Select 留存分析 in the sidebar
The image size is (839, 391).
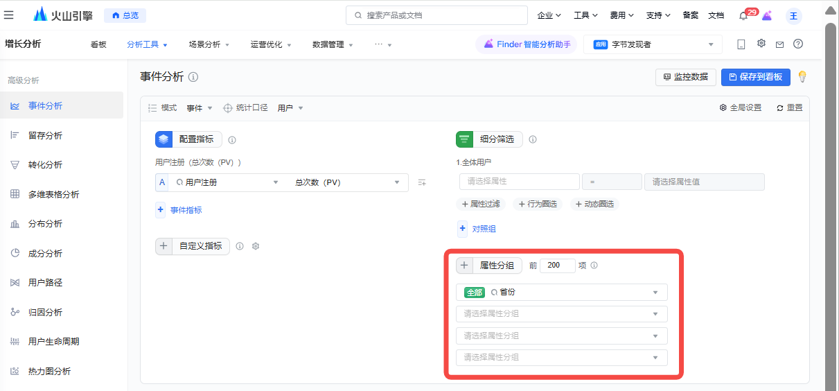point(45,135)
